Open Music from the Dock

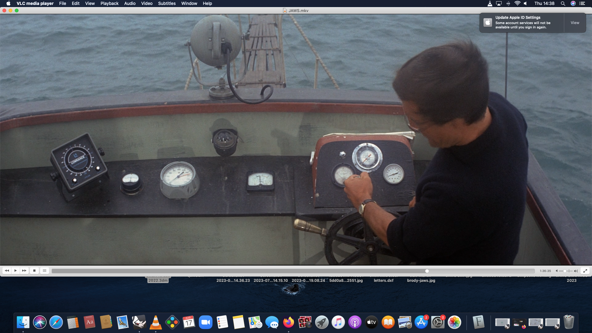point(338,323)
